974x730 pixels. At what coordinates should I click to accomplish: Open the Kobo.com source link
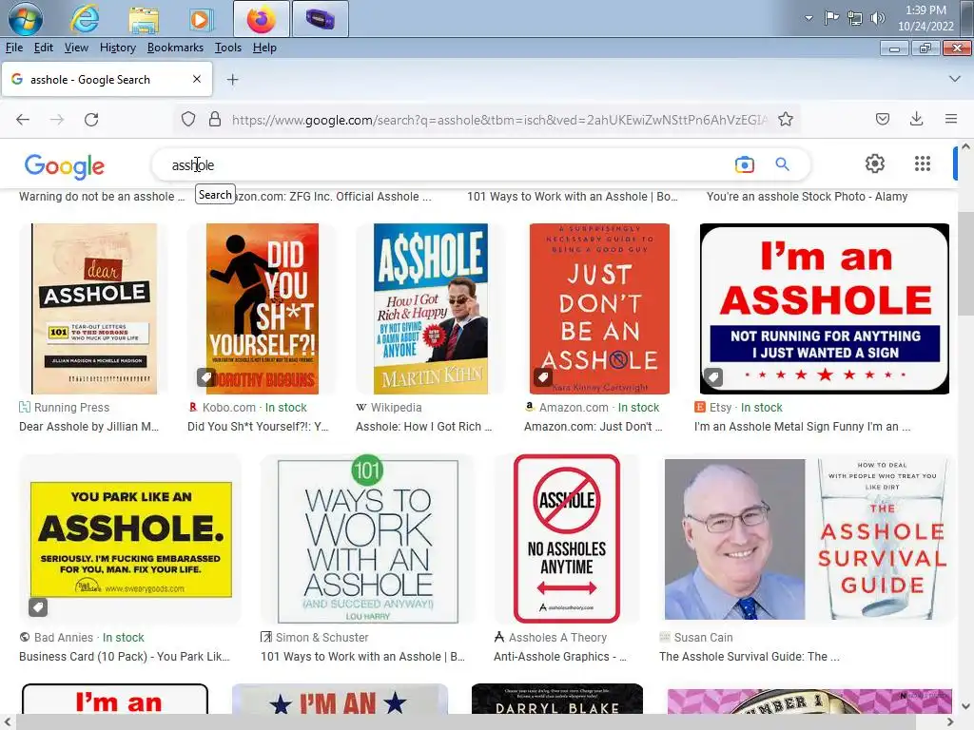(247, 407)
